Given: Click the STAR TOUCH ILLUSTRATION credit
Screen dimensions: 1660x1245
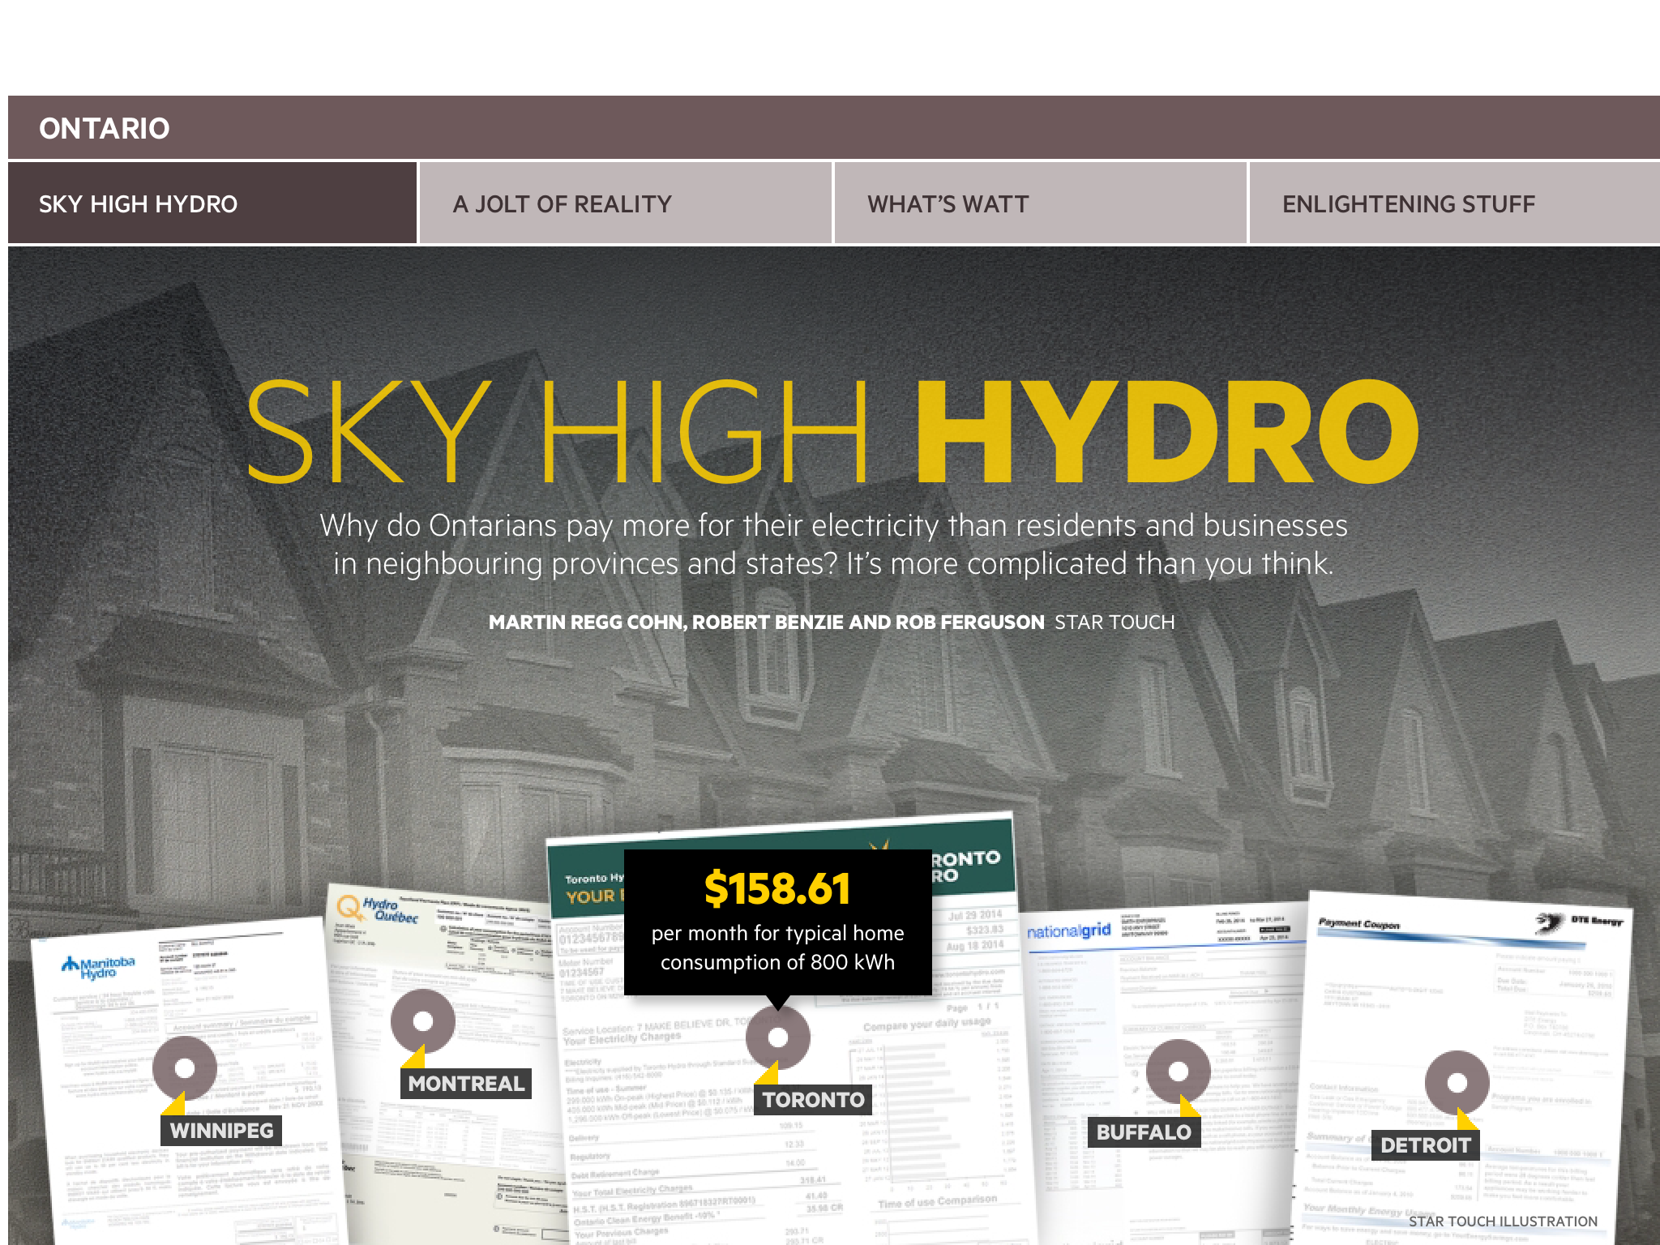Looking at the screenshot, I should pos(1503,1221).
